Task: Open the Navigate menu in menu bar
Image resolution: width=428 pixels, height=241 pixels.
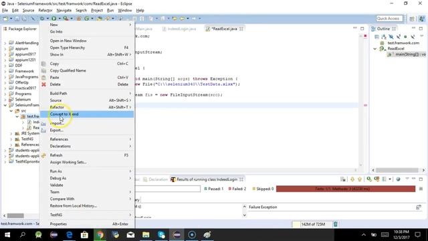Action: click(x=64, y=11)
